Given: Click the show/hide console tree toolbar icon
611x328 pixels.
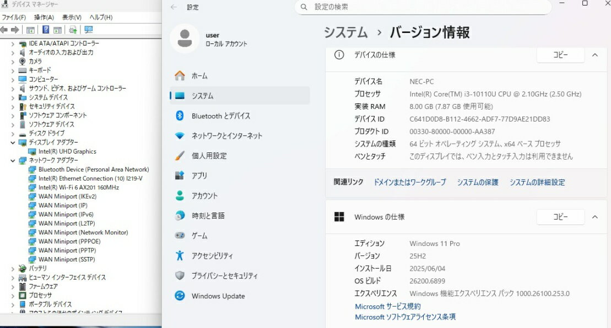Looking at the screenshot, I should click(31, 30).
